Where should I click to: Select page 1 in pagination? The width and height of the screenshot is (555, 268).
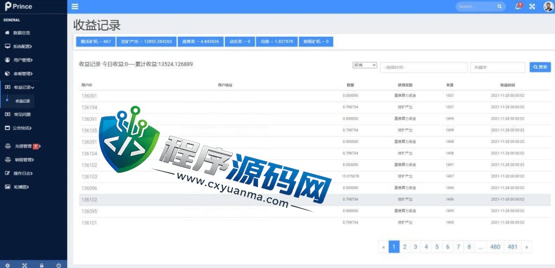pos(394,247)
